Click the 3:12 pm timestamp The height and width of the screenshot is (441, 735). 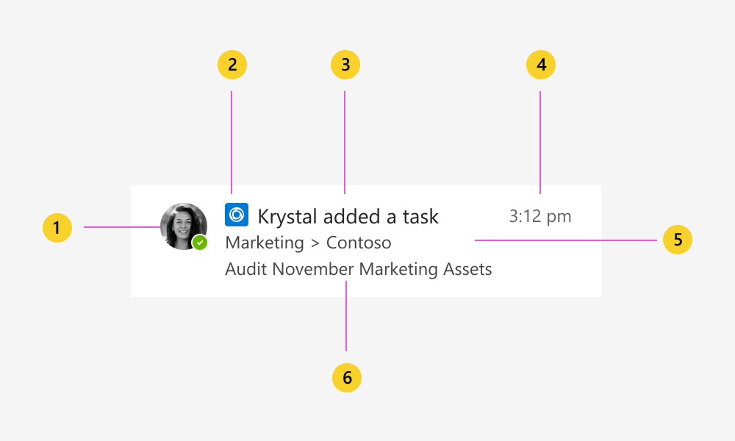540,215
